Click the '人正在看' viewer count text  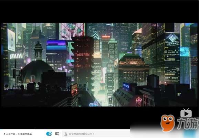click(10, 134)
